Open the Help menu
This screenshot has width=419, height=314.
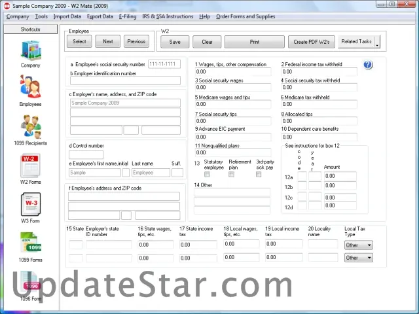(x=204, y=16)
